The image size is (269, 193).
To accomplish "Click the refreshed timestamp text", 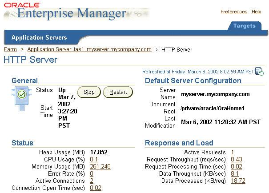I will pyautogui.click(x=198, y=72).
